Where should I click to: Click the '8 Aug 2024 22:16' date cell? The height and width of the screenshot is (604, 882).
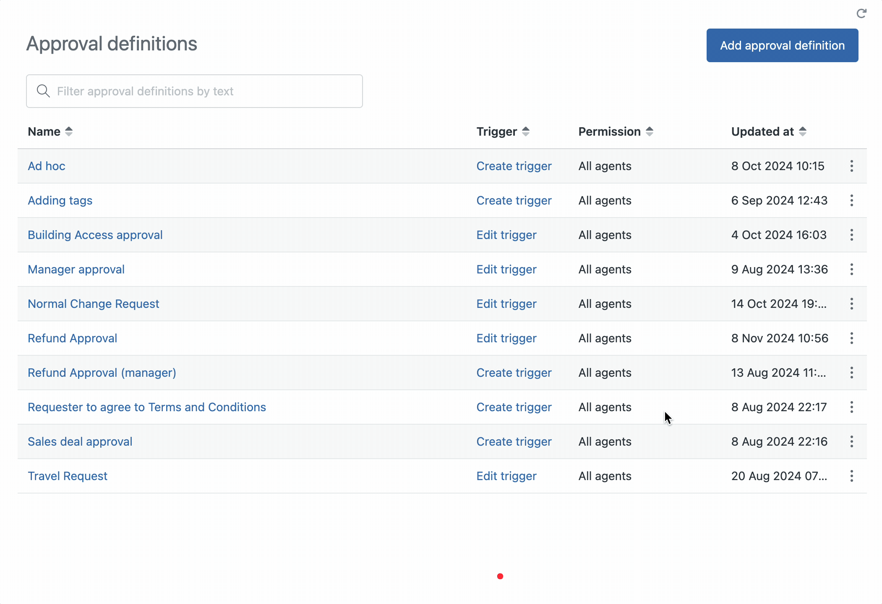[x=779, y=441]
